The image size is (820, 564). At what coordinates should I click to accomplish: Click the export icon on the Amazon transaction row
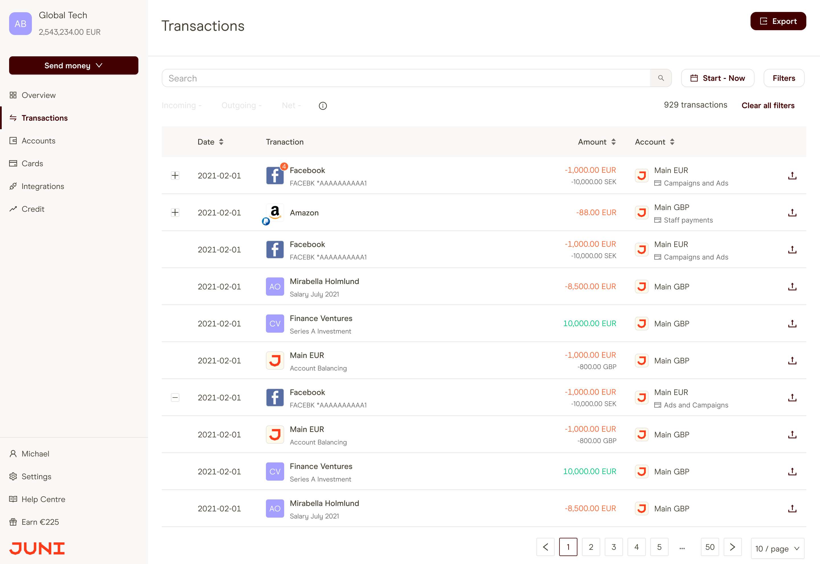pos(792,212)
